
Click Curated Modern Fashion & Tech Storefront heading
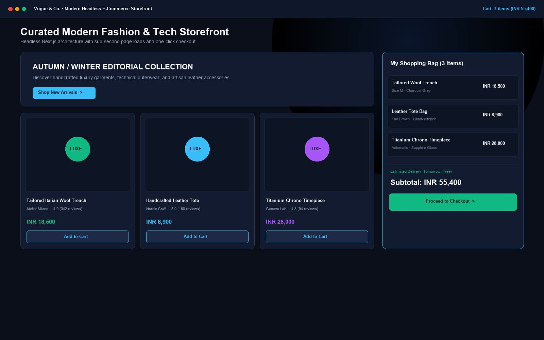(x=124, y=32)
